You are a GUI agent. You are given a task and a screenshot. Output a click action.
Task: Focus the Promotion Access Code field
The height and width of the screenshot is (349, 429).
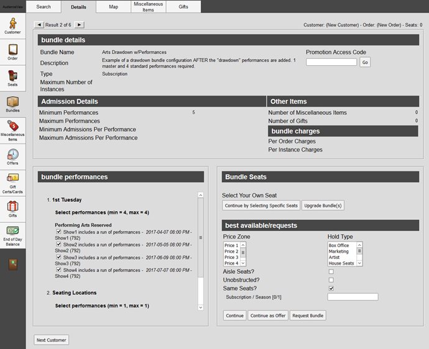(331, 62)
